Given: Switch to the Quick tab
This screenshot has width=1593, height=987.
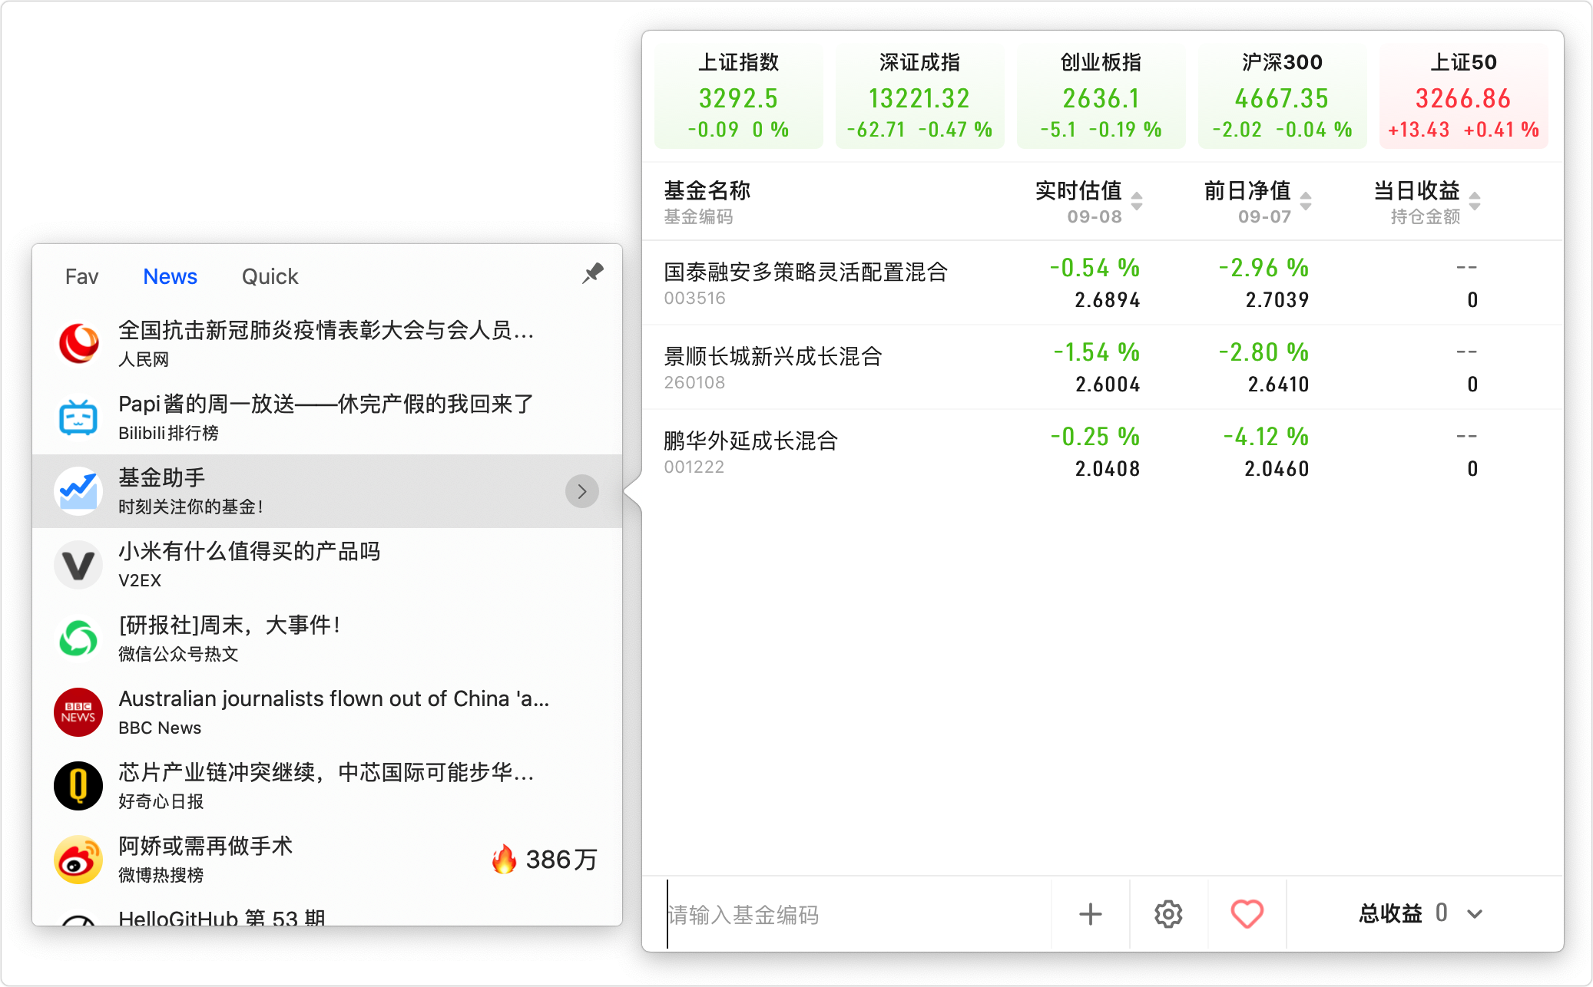Looking at the screenshot, I should tap(270, 276).
